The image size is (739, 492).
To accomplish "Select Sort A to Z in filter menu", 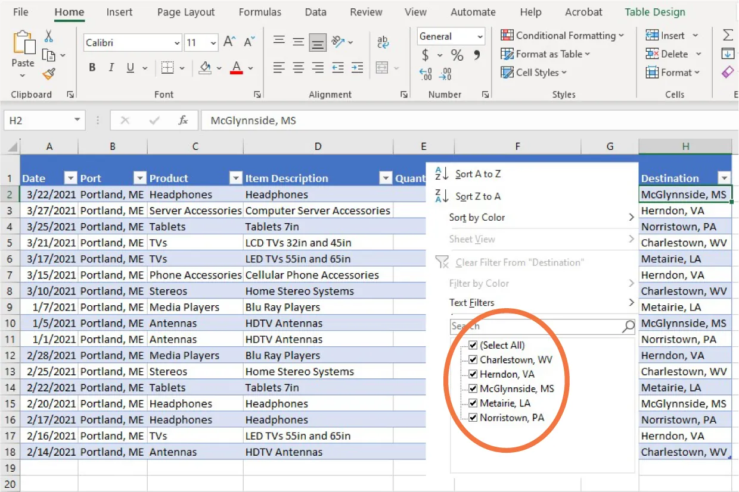I will coord(477,174).
